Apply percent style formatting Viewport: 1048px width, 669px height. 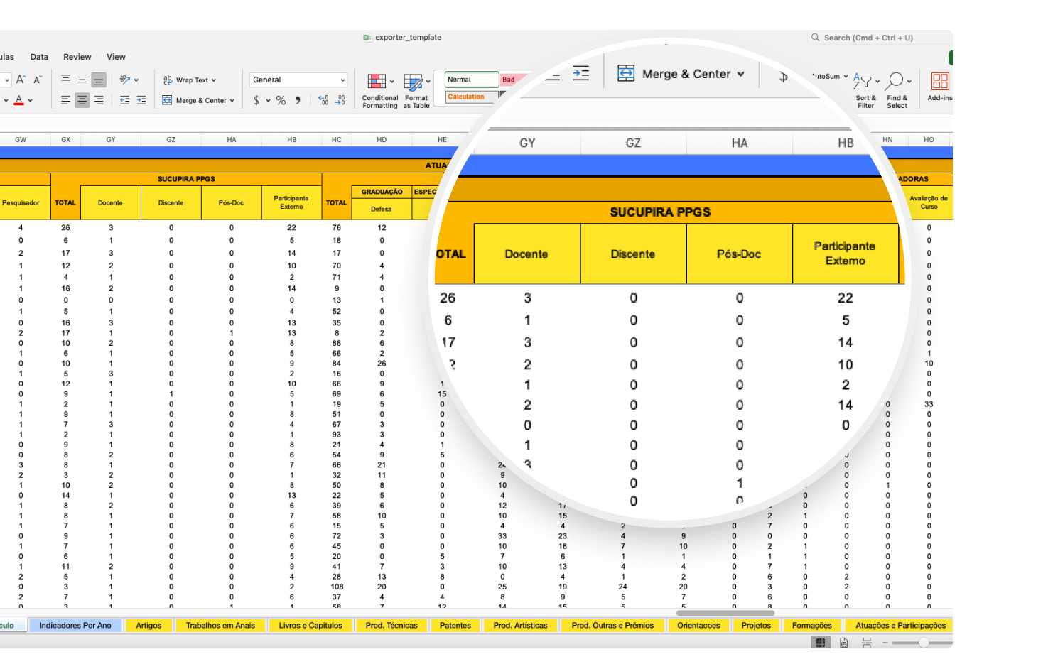281,101
